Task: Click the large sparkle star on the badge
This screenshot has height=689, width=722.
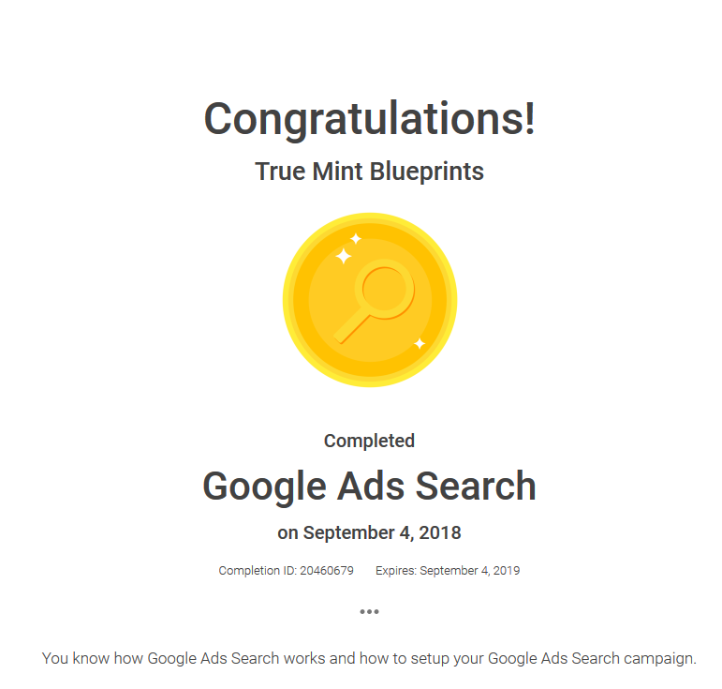Action: click(343, 256)
